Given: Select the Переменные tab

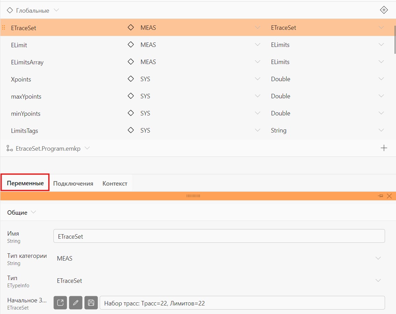Looking at the screenshot, I should (x=25, y=183).
